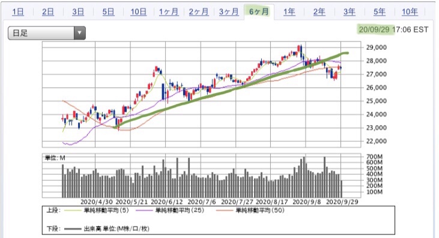Show the 2ヶ月 chart period

[199, 12]
